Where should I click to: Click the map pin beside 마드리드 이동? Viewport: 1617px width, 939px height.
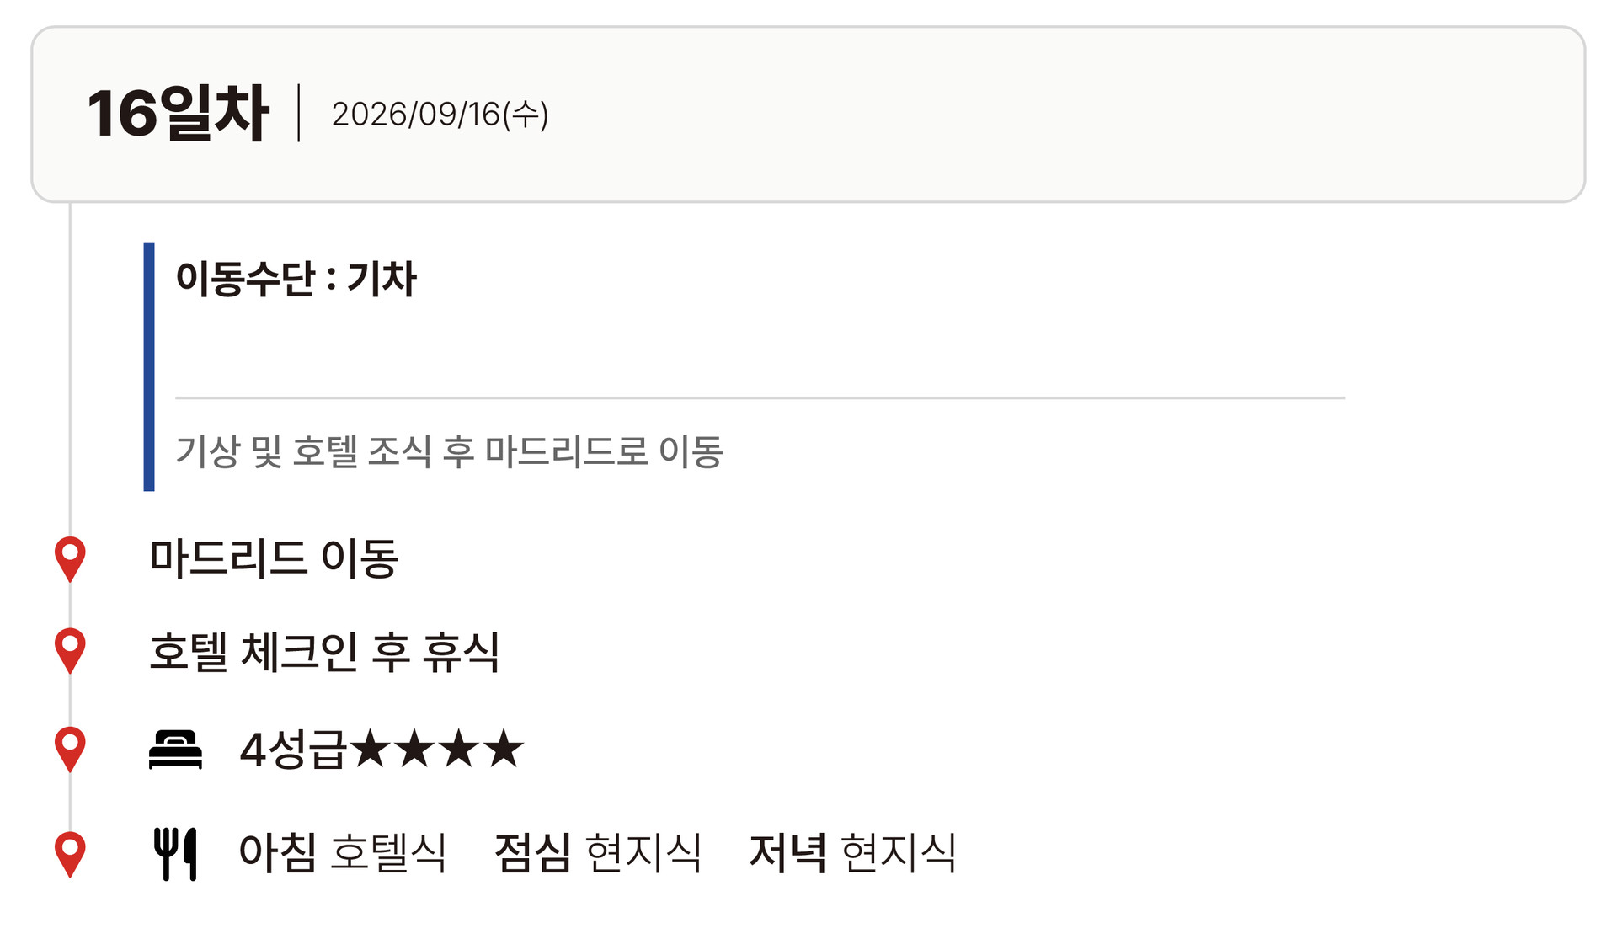(x=70, y=558)
